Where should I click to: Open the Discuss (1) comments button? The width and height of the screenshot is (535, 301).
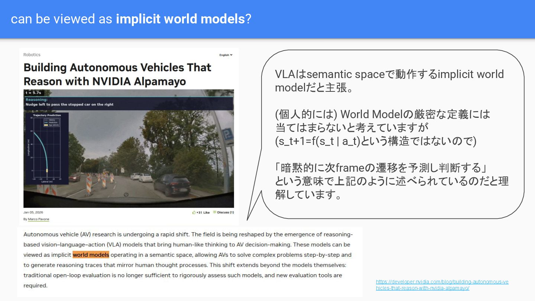pos(223,213)
